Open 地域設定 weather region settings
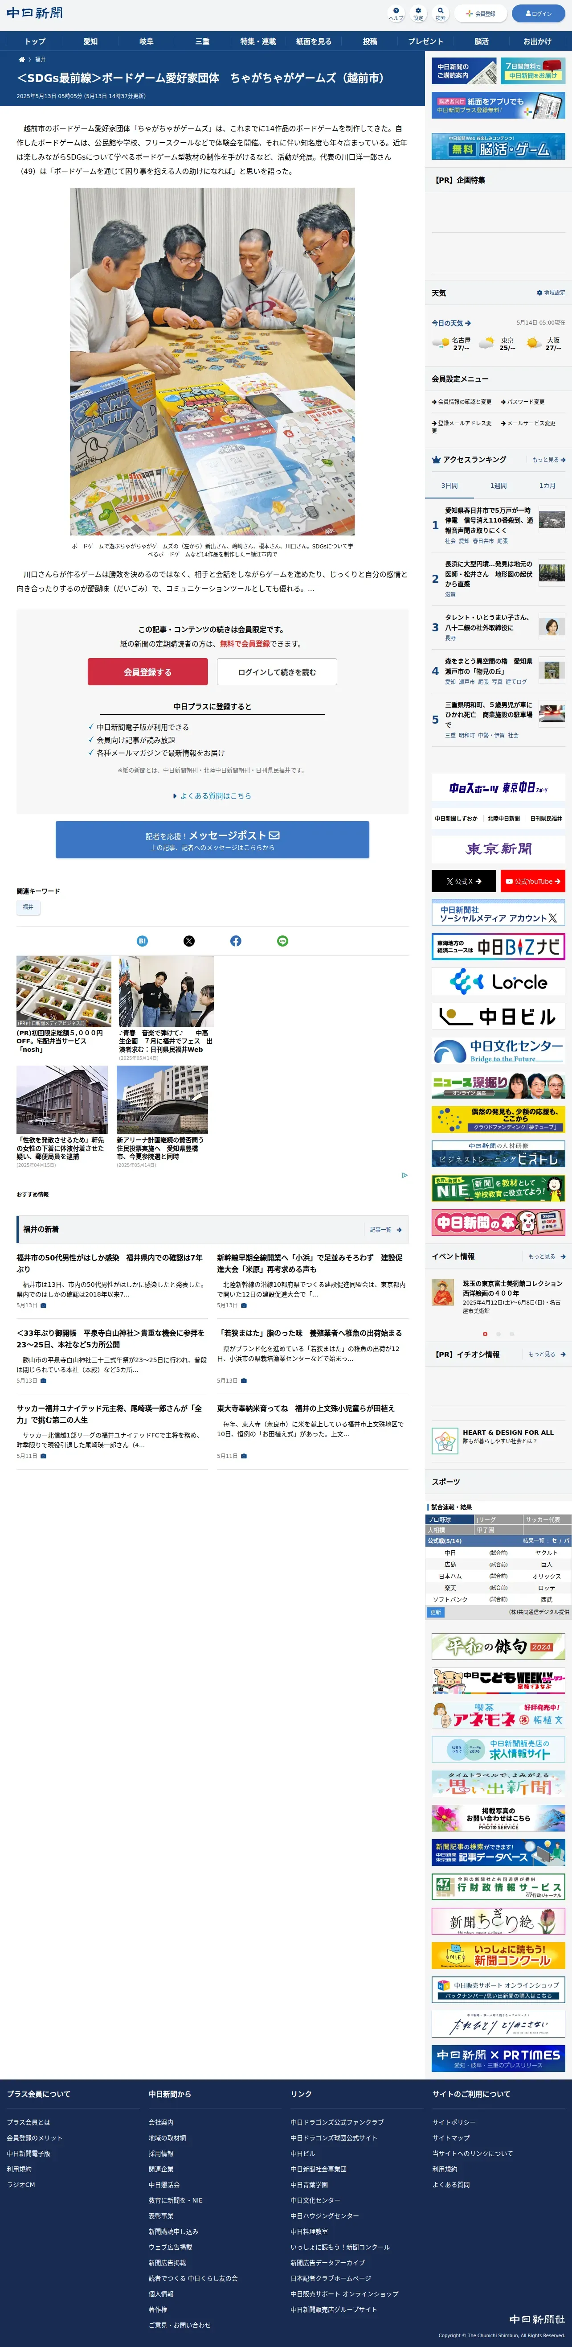The width and height of the screenshot is (572, 2347). point(550,292)
